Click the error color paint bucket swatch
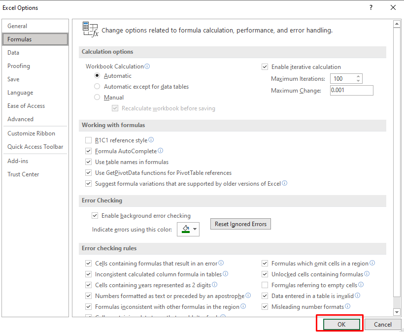 pyautogui.click(x=185, y=229)
